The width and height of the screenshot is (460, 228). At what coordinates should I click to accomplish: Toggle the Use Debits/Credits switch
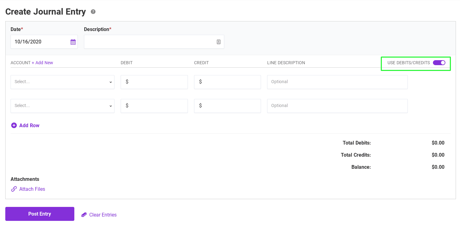tap(439, 63)
